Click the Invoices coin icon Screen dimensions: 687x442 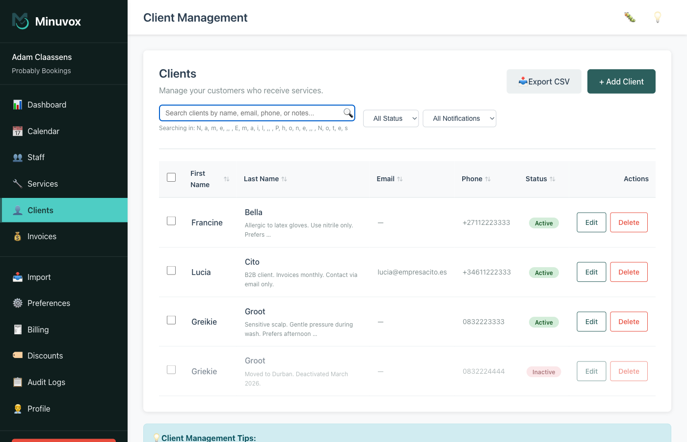coord(18,236)
